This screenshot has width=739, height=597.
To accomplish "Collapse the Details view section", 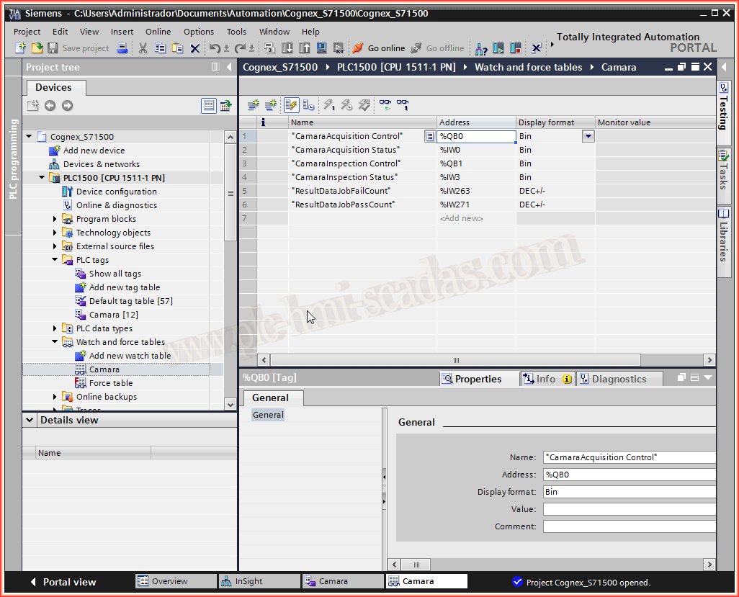I will [30, 420].
